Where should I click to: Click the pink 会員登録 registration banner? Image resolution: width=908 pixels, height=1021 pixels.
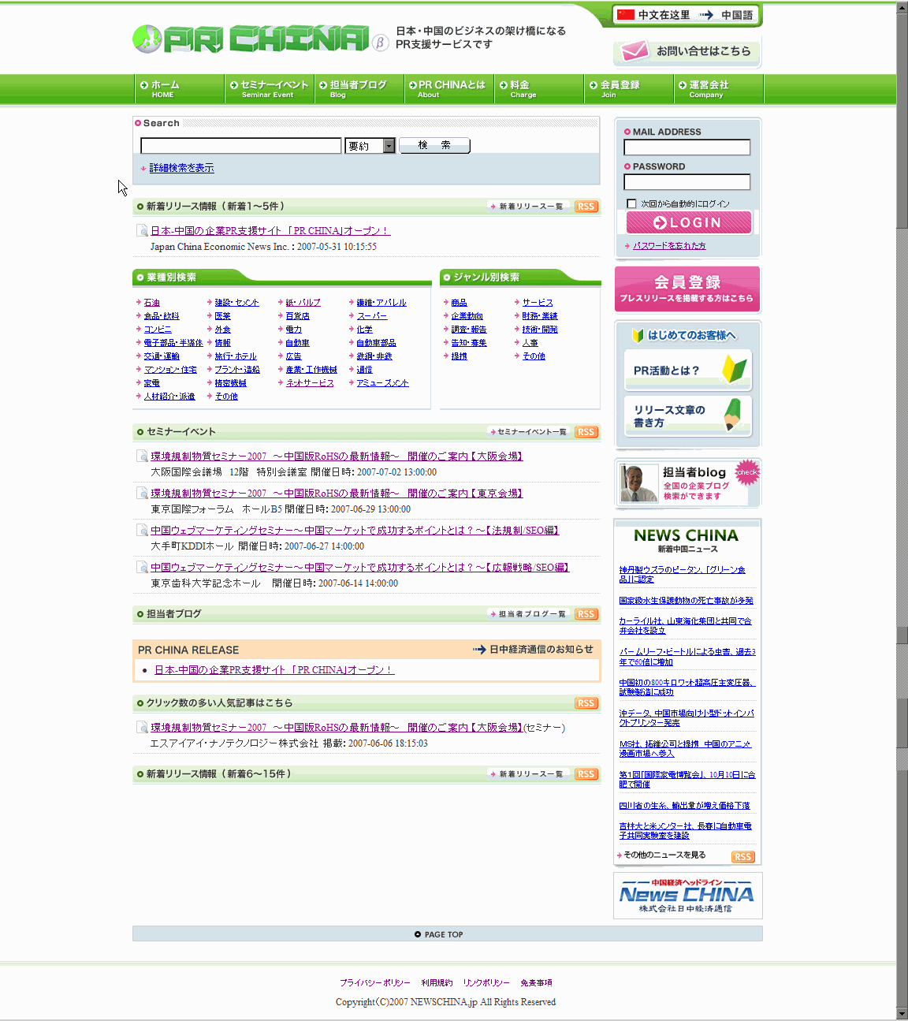[687, 289]
